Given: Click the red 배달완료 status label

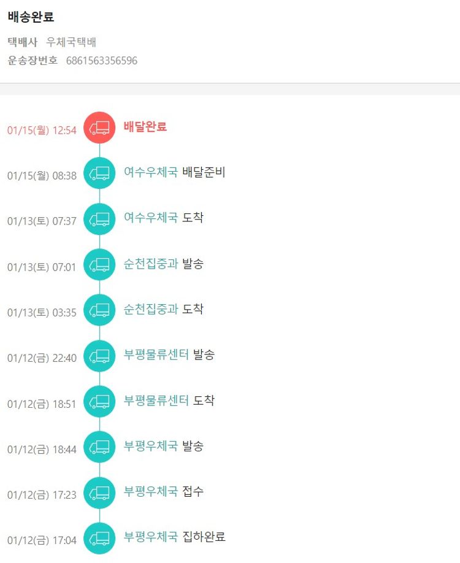Looking at the screenshot, I should click(x=145, y=127).
